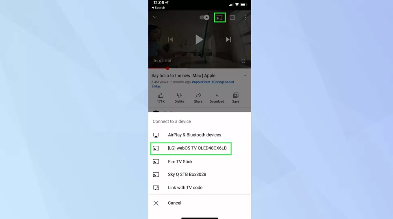Screen dimensions: 393x219
Task: Tap the 12:05 clock in status bar
Action: pos(159,2)
